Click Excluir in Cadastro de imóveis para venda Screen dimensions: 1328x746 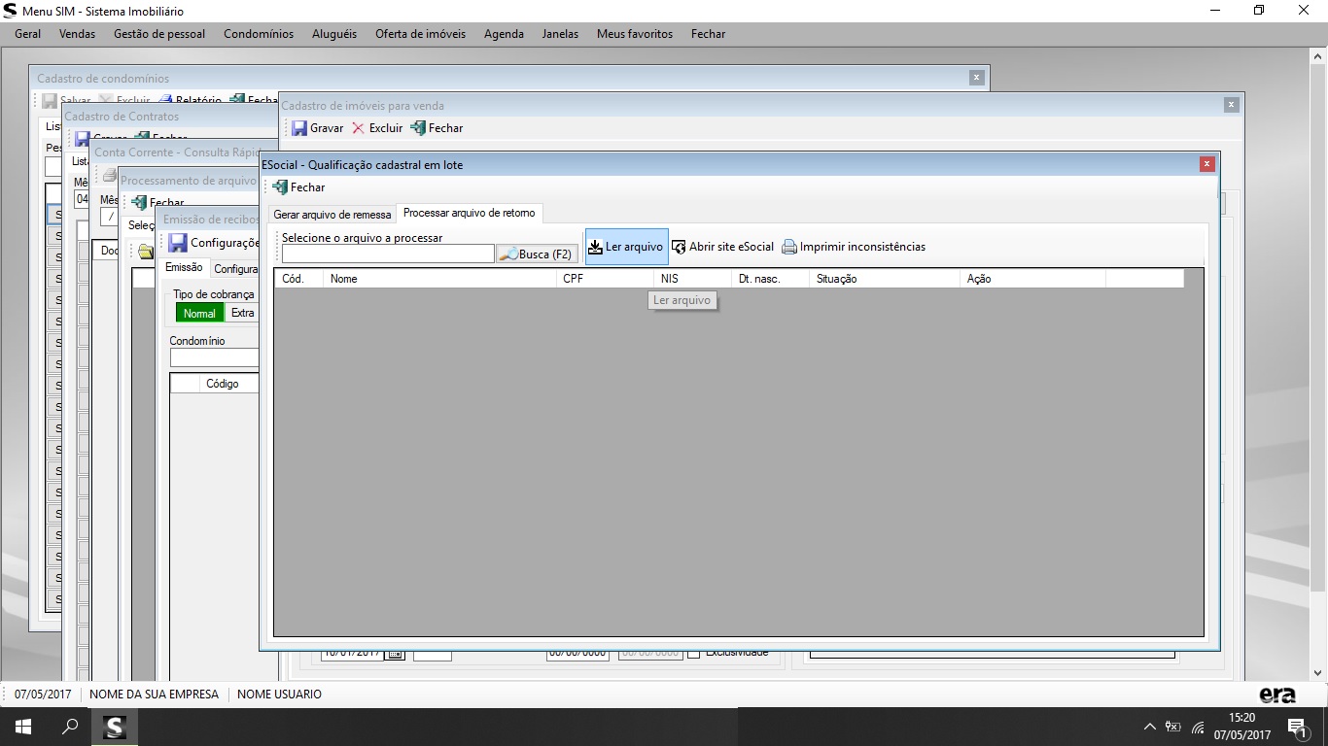click(x=377, y=128)
